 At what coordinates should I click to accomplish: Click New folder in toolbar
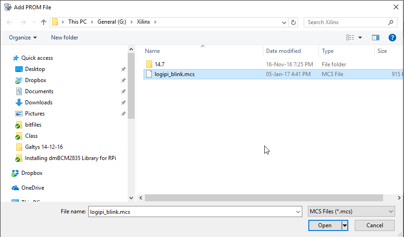(65, 38)
